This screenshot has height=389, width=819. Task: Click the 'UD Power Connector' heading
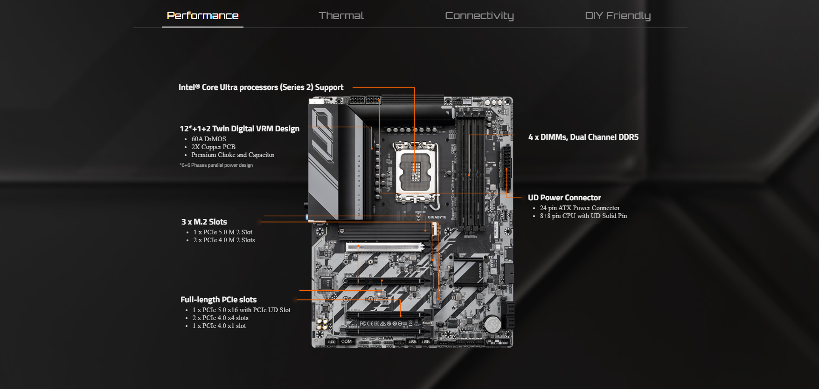564,198
